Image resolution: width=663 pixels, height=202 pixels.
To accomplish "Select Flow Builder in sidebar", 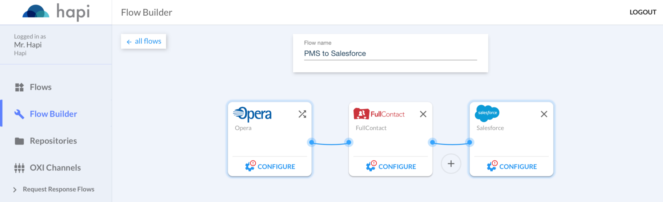I will 53,114.
